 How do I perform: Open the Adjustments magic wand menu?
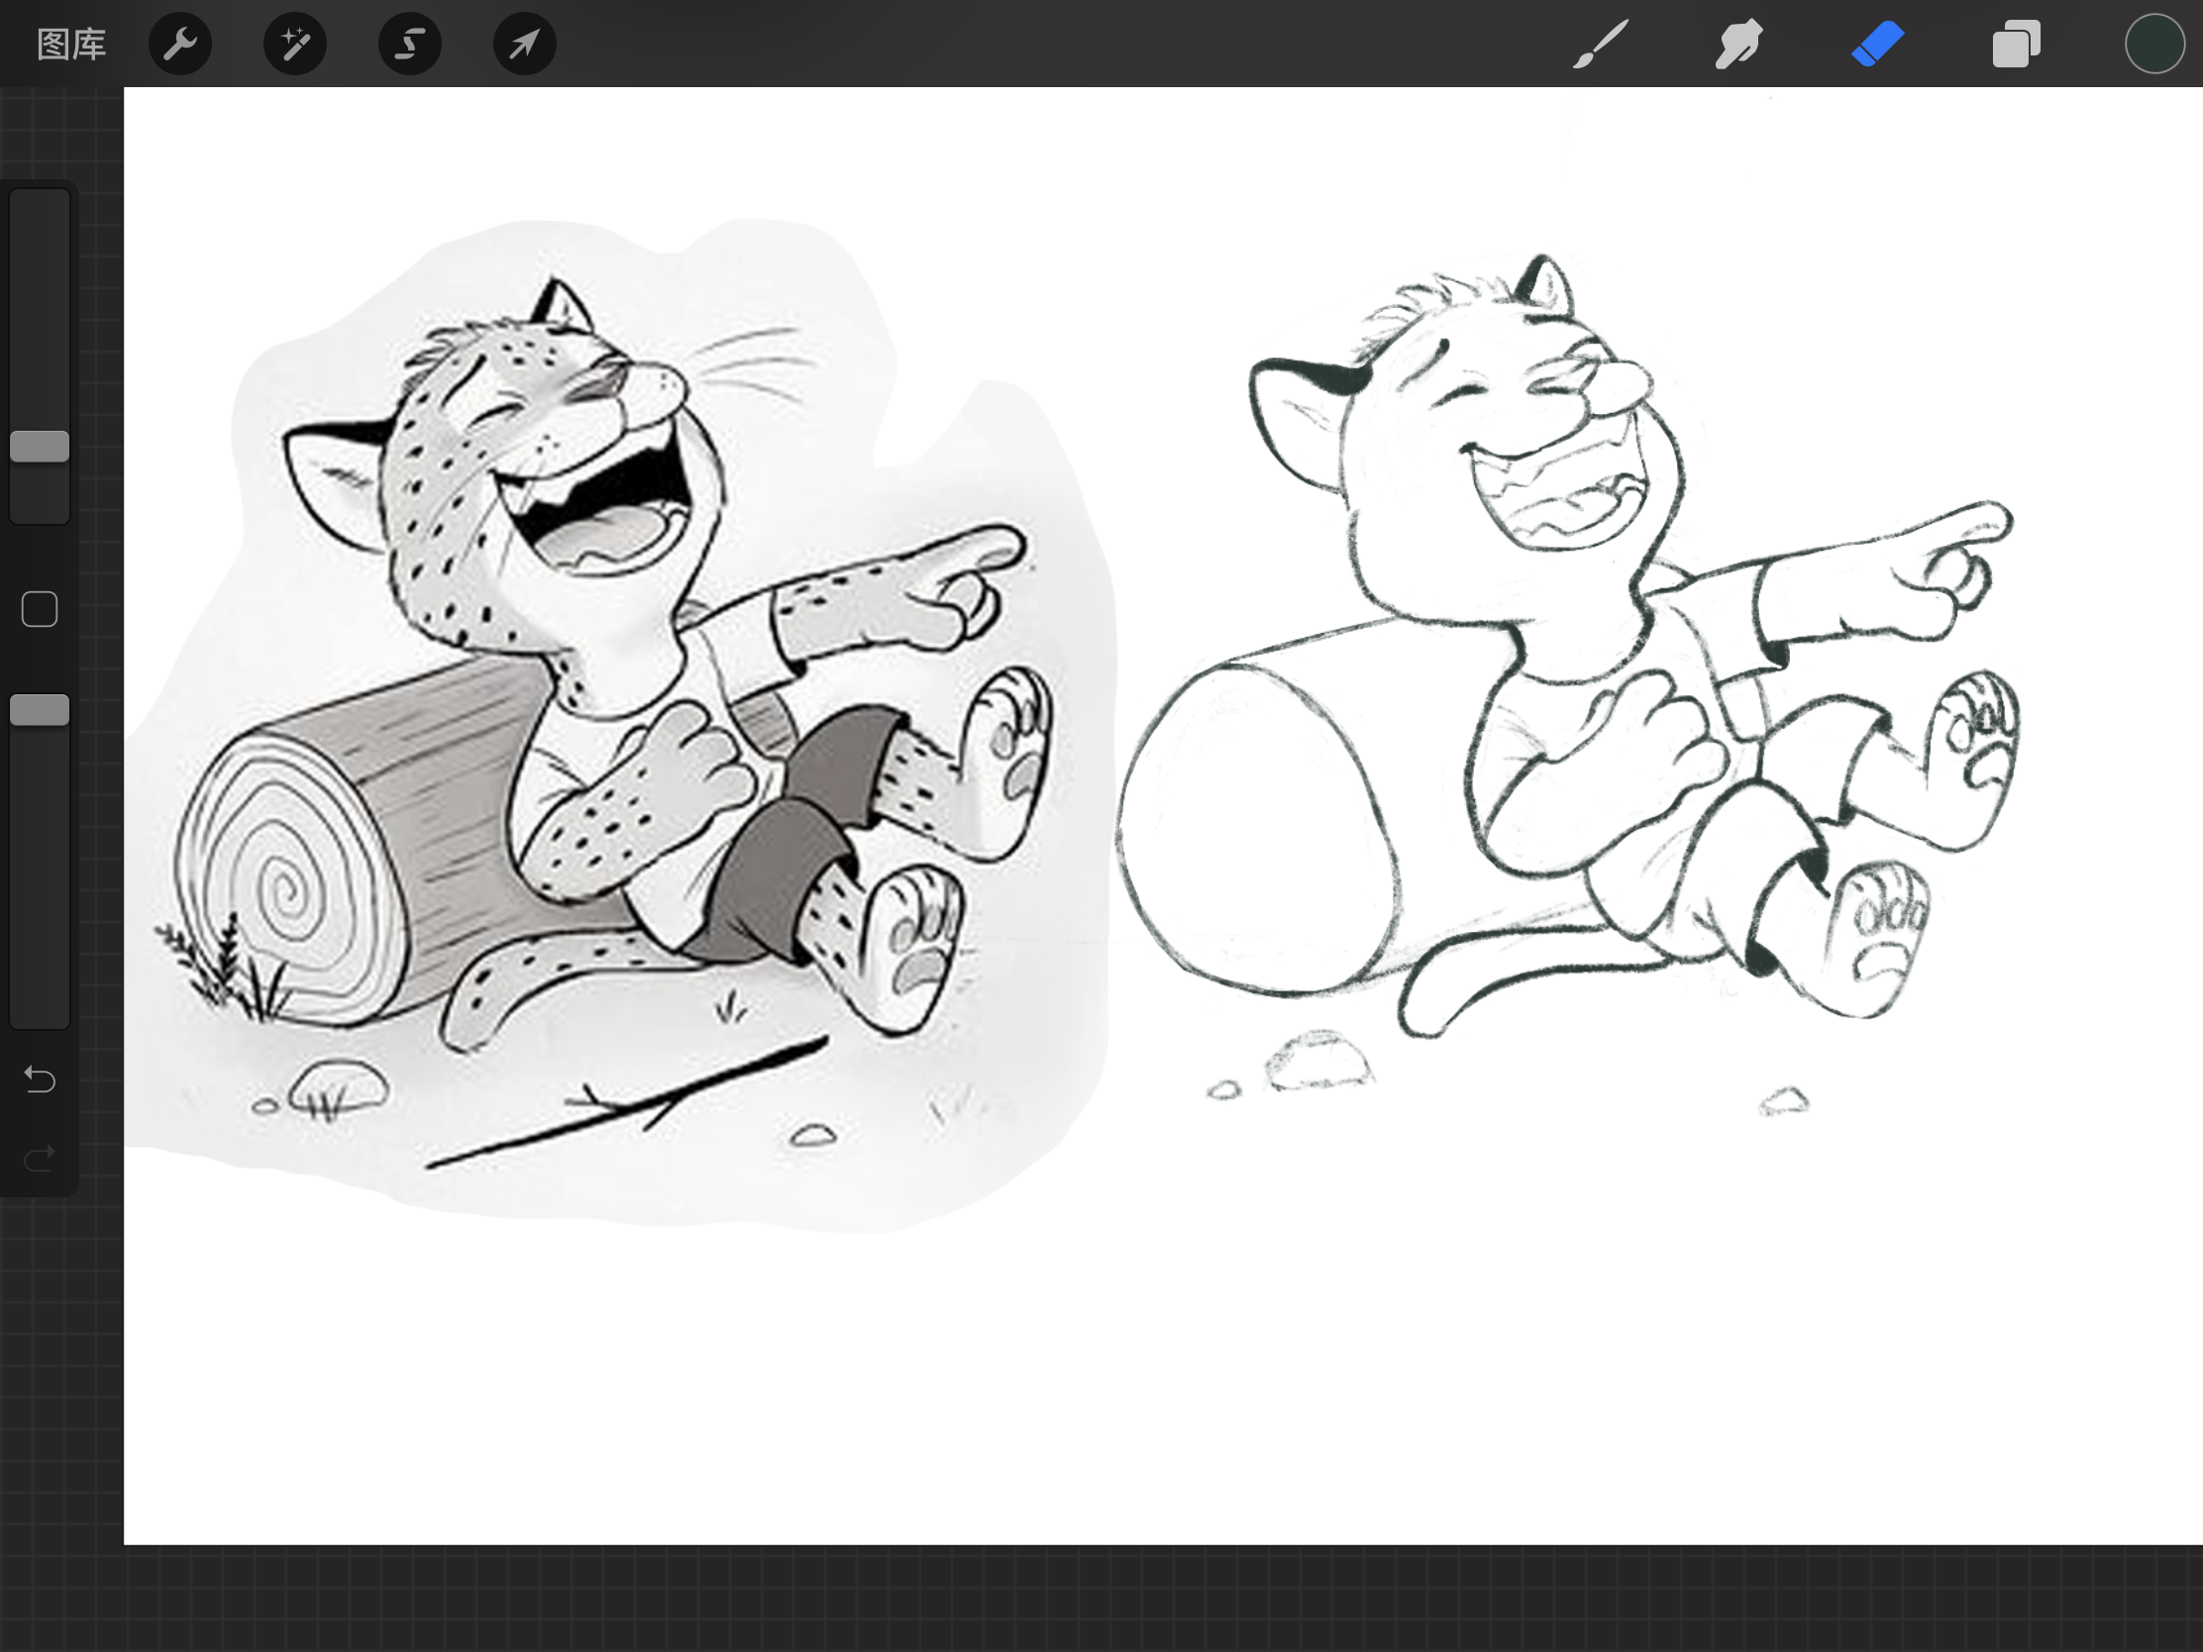pyautogui.click(x=295, y=44)
